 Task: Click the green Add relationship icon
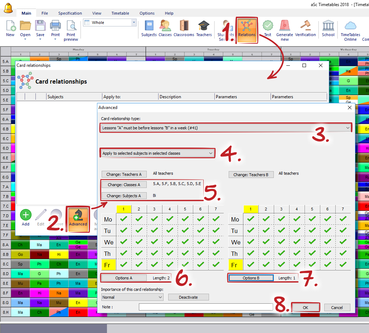pos(25,215)
